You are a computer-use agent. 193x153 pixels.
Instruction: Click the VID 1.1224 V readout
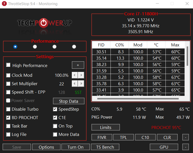click(x=141, y=20)
